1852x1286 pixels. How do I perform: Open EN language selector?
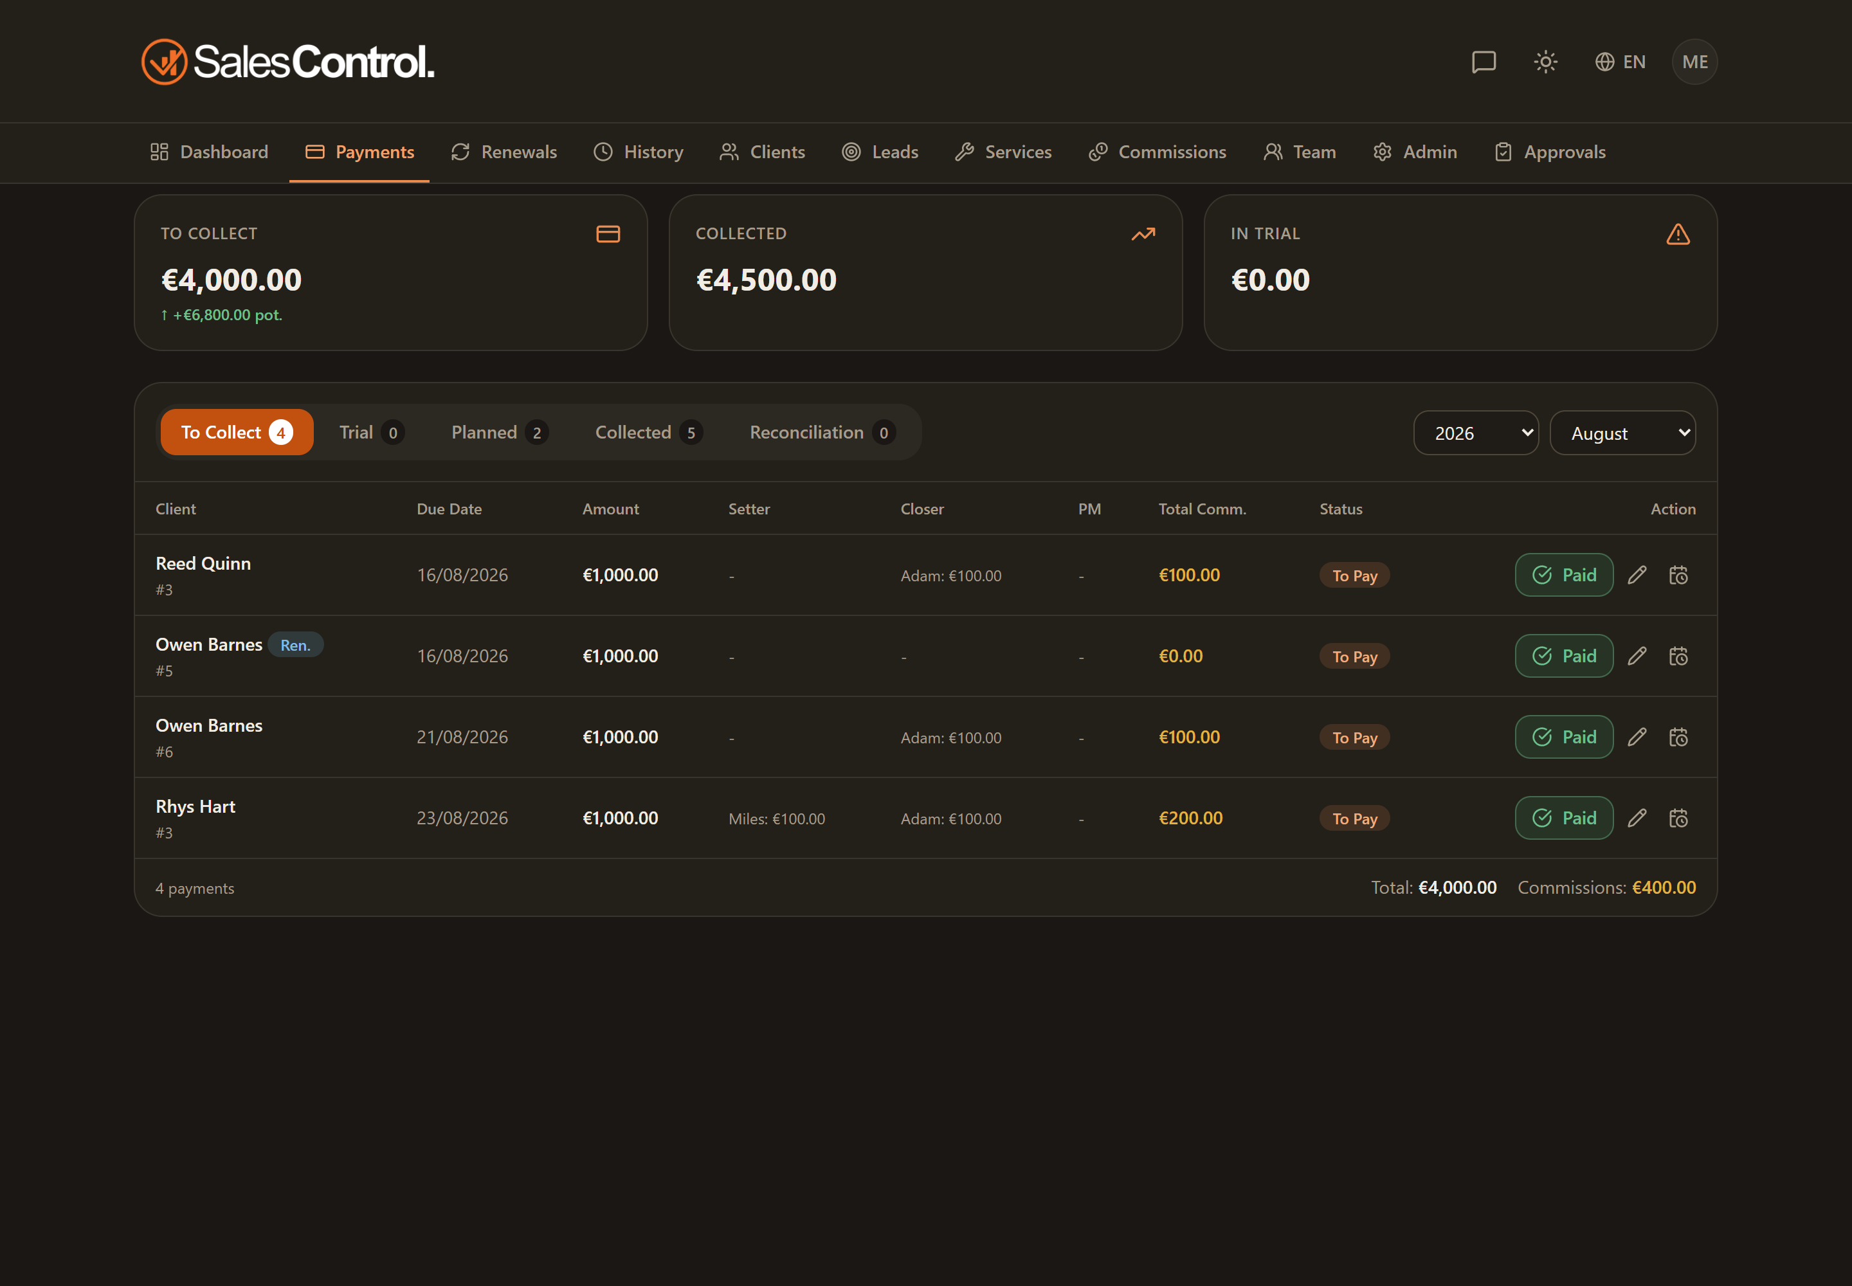click(1620, 62)
